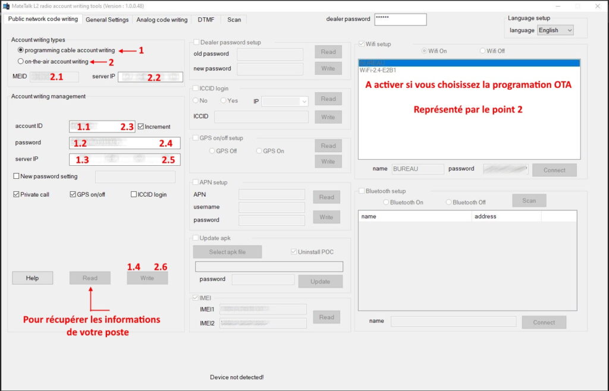Enable the Wifi setup checkbox
Screen dimensions: 609x391
[360, 43]
